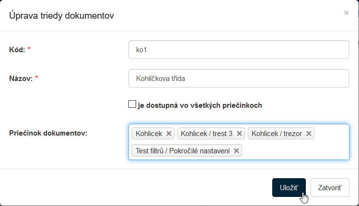The width and height of the screenshot is (359, 206).
Task: Enable 'je dostupná vo všetkých priečinkoch' checkbox
Action: click(x=132, y=104)
